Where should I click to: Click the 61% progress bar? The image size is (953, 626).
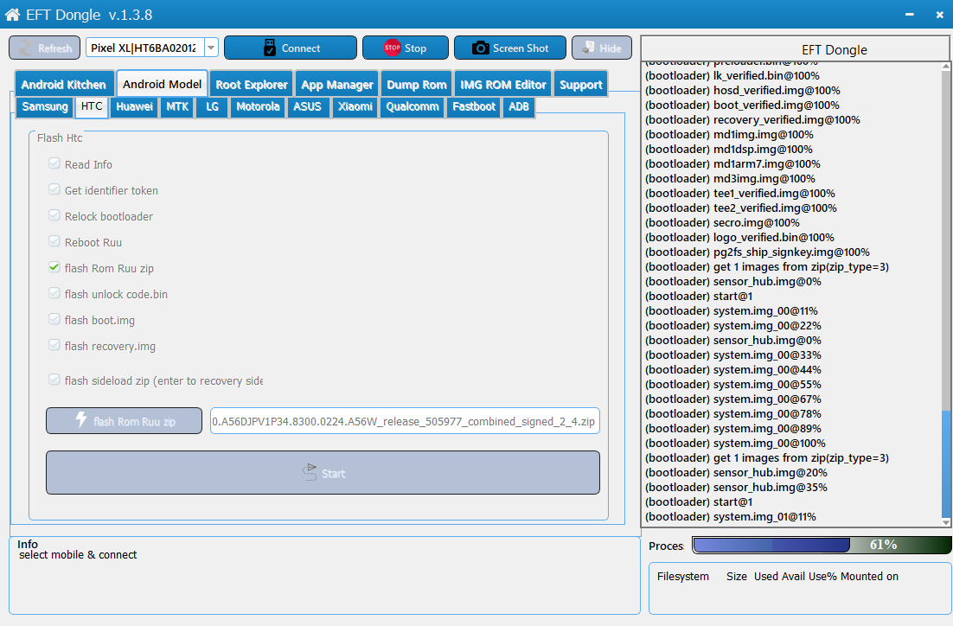point(822,546)
